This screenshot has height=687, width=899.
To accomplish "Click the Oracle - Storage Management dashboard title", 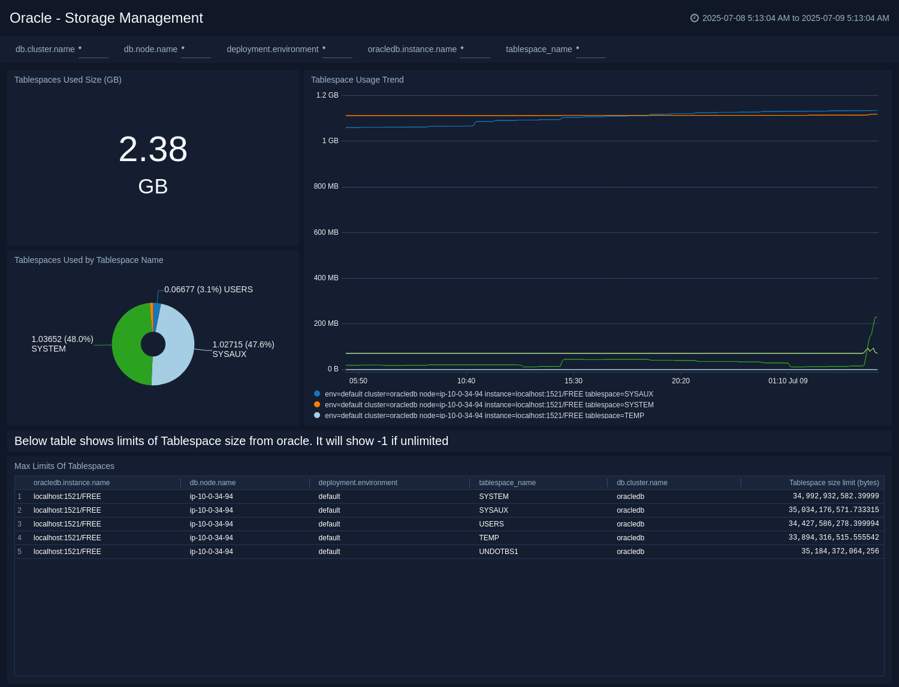I will coord(106,18).
